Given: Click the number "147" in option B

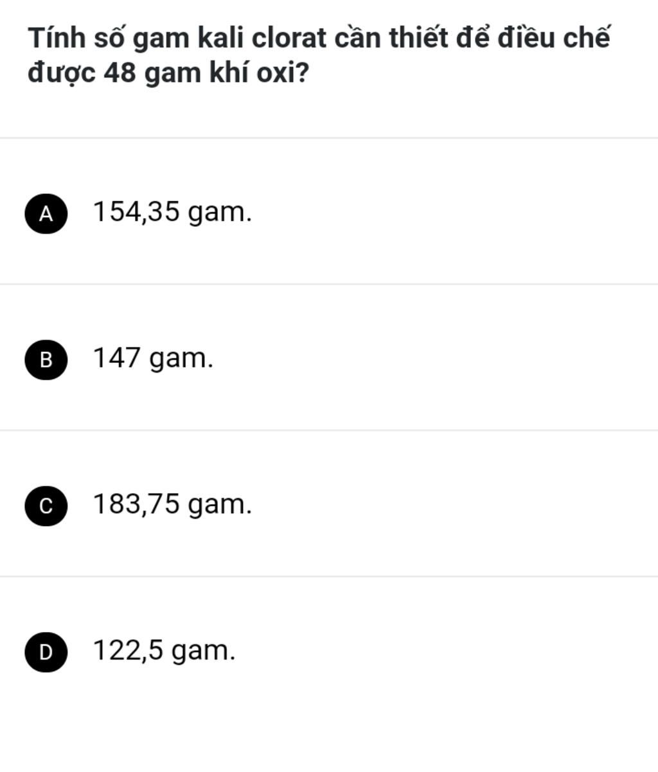Looking at the screenshot, I should (116, 358).
